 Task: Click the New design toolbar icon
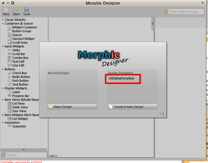pyautogui.click(x=6, y=10)
